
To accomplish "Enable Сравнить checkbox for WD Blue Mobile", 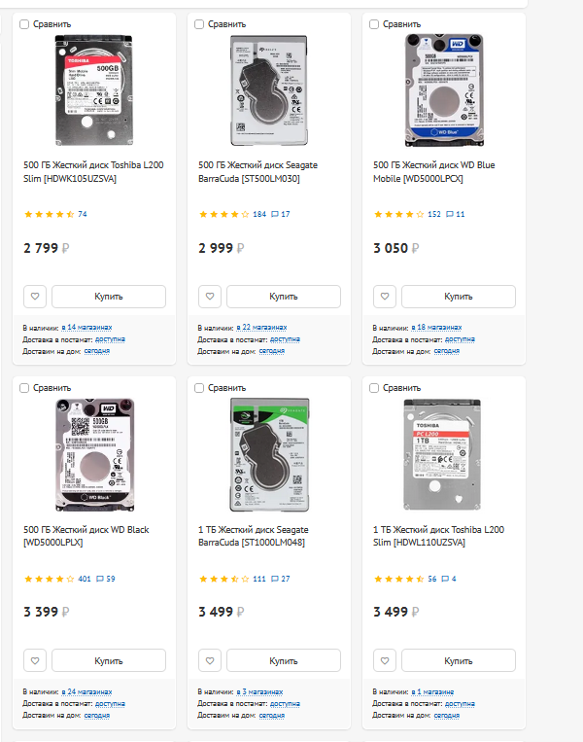I will tap(374, 23).
